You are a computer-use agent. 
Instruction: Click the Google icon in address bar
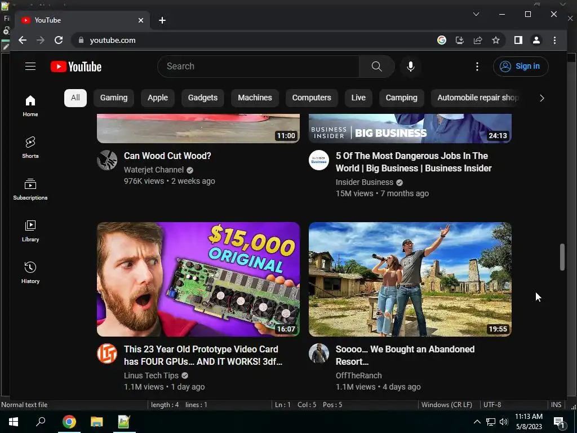click(x=442, y=40)
